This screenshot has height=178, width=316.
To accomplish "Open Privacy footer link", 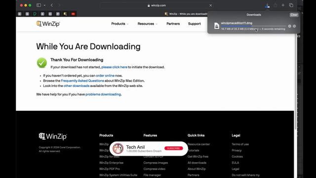I will [237, 150].
